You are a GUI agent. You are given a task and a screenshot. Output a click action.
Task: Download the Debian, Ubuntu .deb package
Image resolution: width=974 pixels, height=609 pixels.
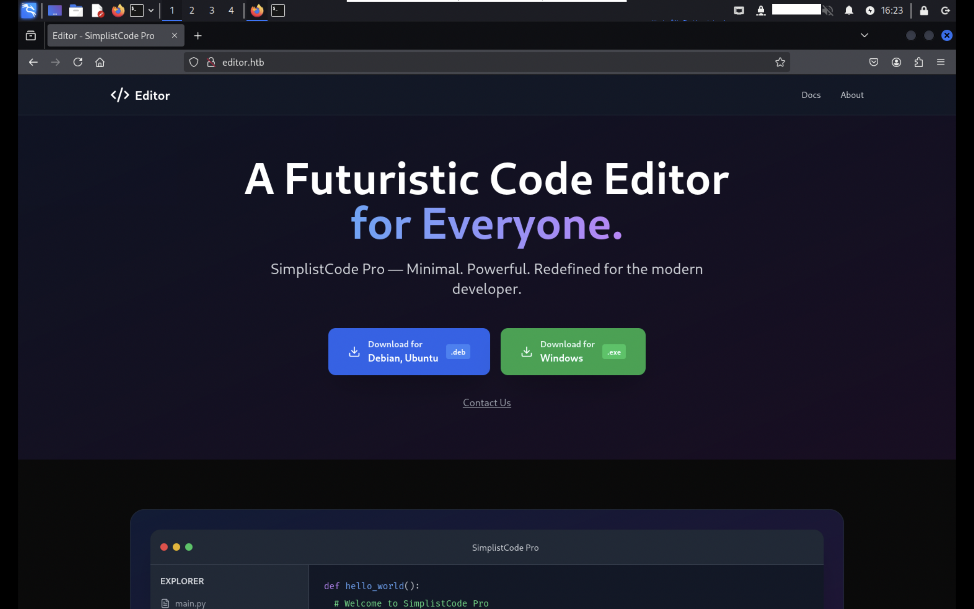point(409,351)
